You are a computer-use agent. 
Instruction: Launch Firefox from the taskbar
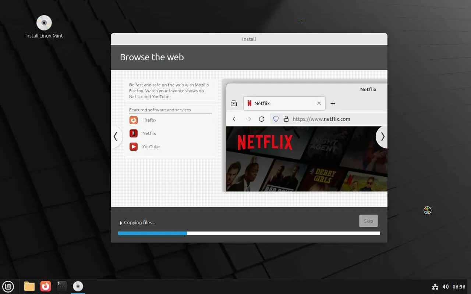[46, 286]
